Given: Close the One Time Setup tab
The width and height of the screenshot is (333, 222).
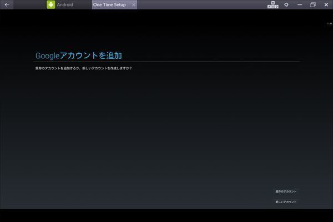Looking at the screenshot, I should pyautogui.click(x=134, y=5).
